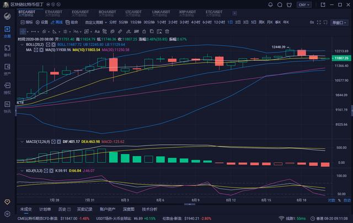
Task: Open the 指标 indicators button
Action: (26, 22)
